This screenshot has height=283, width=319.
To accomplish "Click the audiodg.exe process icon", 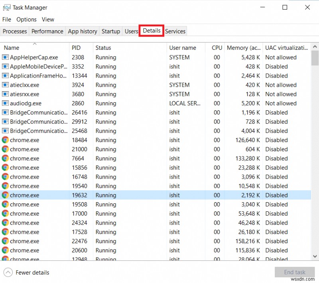I will pos(6,103).
